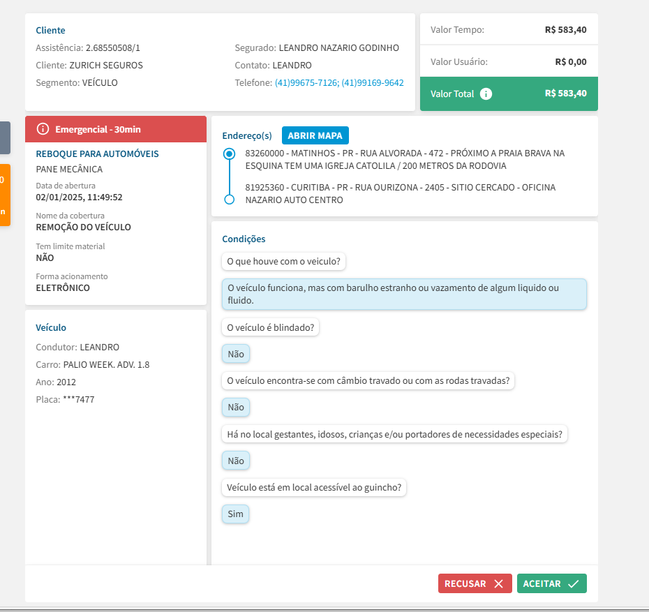Click the checkmark icon on the ACEITAR button
This screenshot has width=649, height=612.
tap(573, 584)
